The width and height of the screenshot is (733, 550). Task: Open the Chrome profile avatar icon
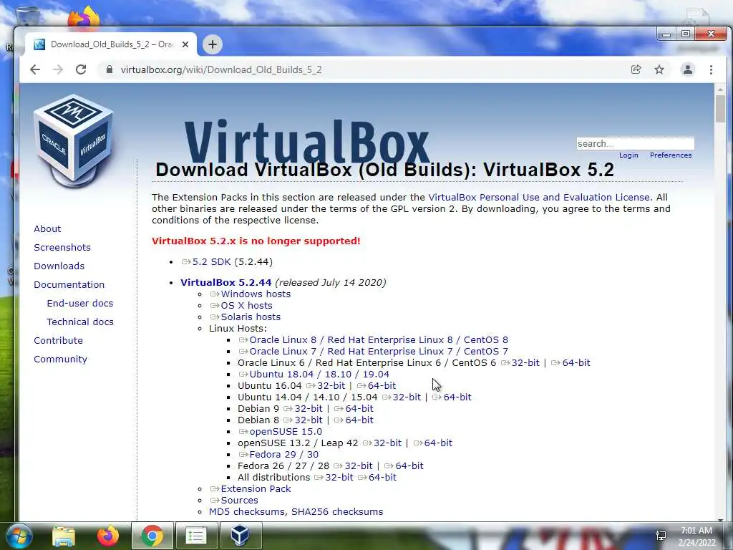688,69
